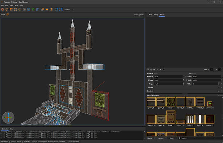Open View Options in viewport header
The height and width of the screenshot is (143, 223).
click(x=139, y=14)
